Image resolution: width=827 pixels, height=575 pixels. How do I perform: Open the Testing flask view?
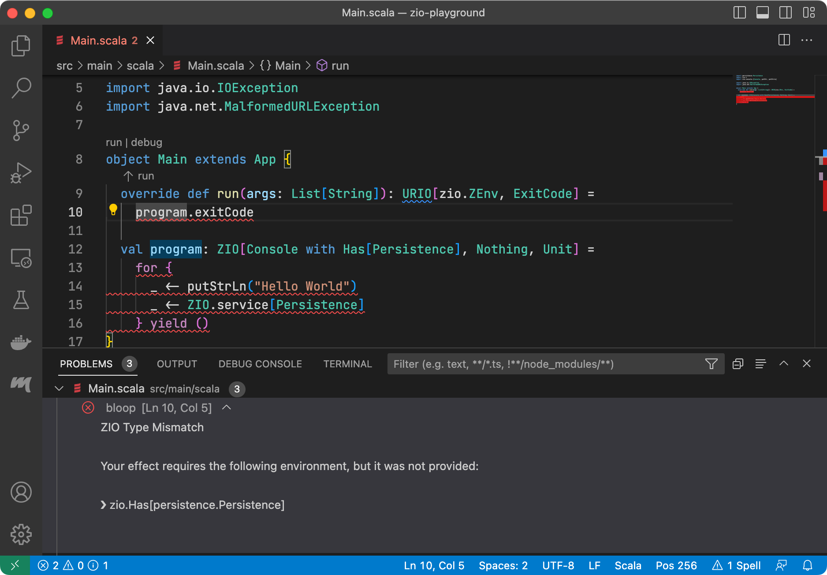pyautogui.click(x=21, y=300)
